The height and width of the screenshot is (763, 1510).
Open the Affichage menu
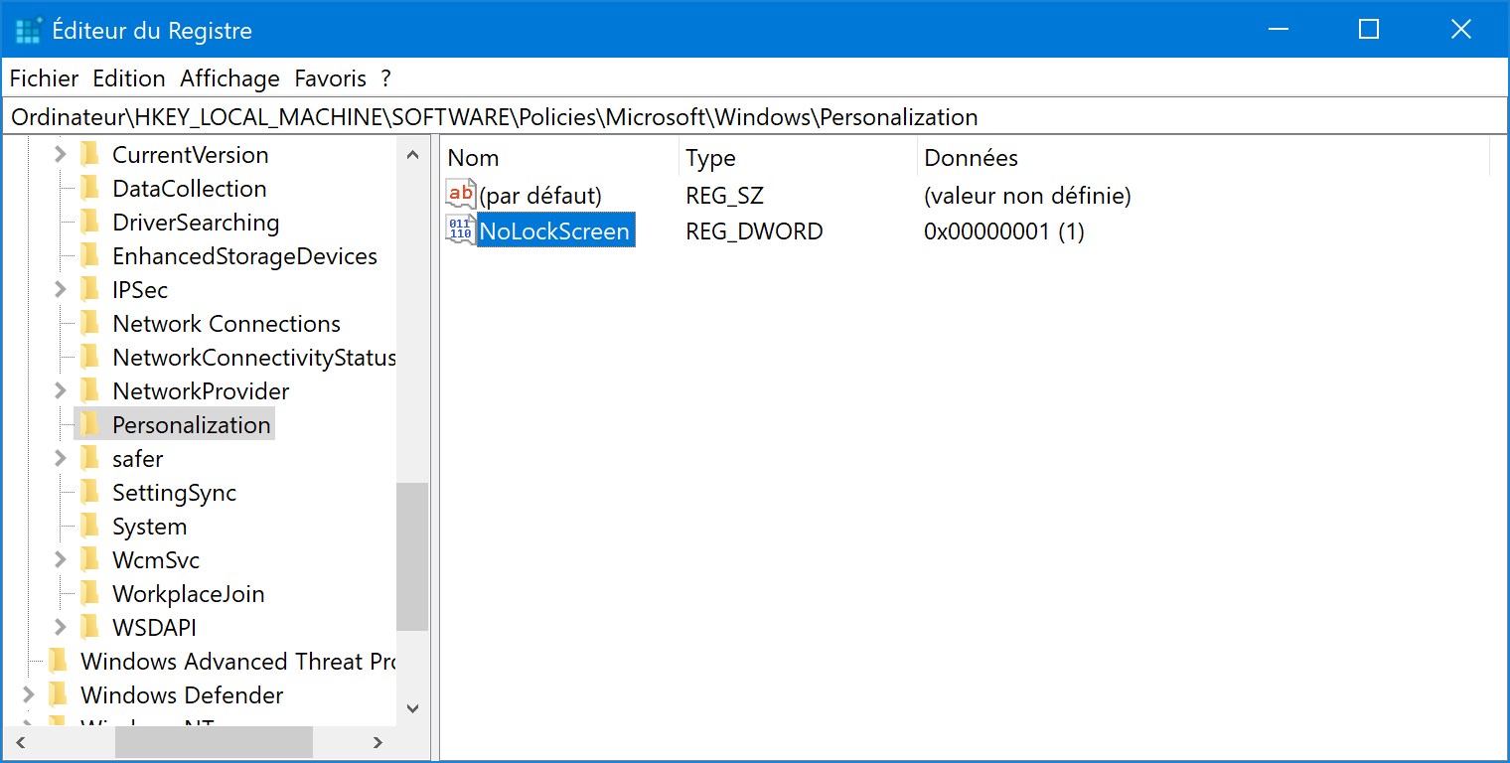[230, 78]
